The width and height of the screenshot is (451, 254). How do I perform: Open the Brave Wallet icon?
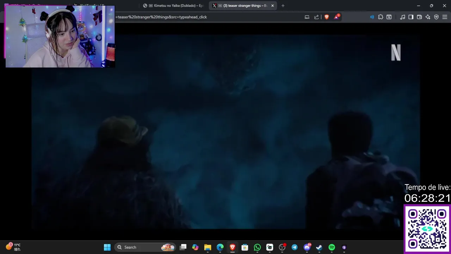coord(419,17)
